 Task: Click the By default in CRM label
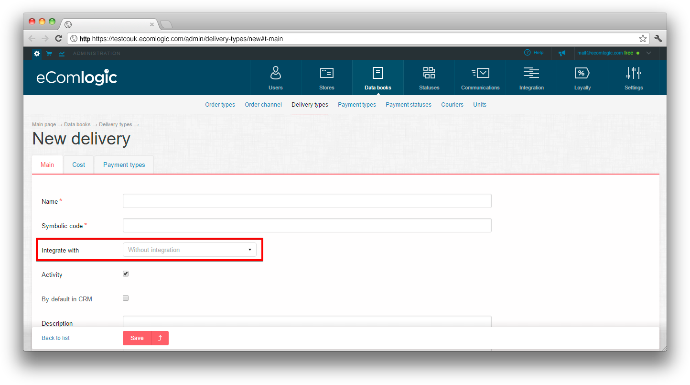point(67,299)
